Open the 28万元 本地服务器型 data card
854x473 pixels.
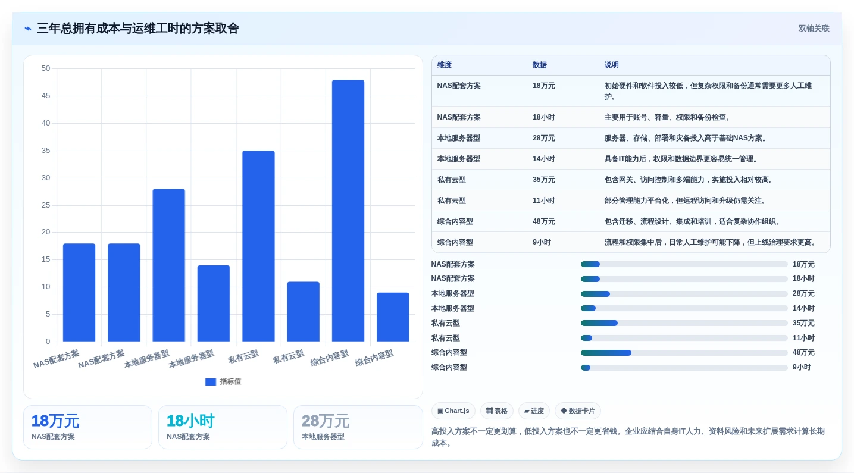point(358,427)
